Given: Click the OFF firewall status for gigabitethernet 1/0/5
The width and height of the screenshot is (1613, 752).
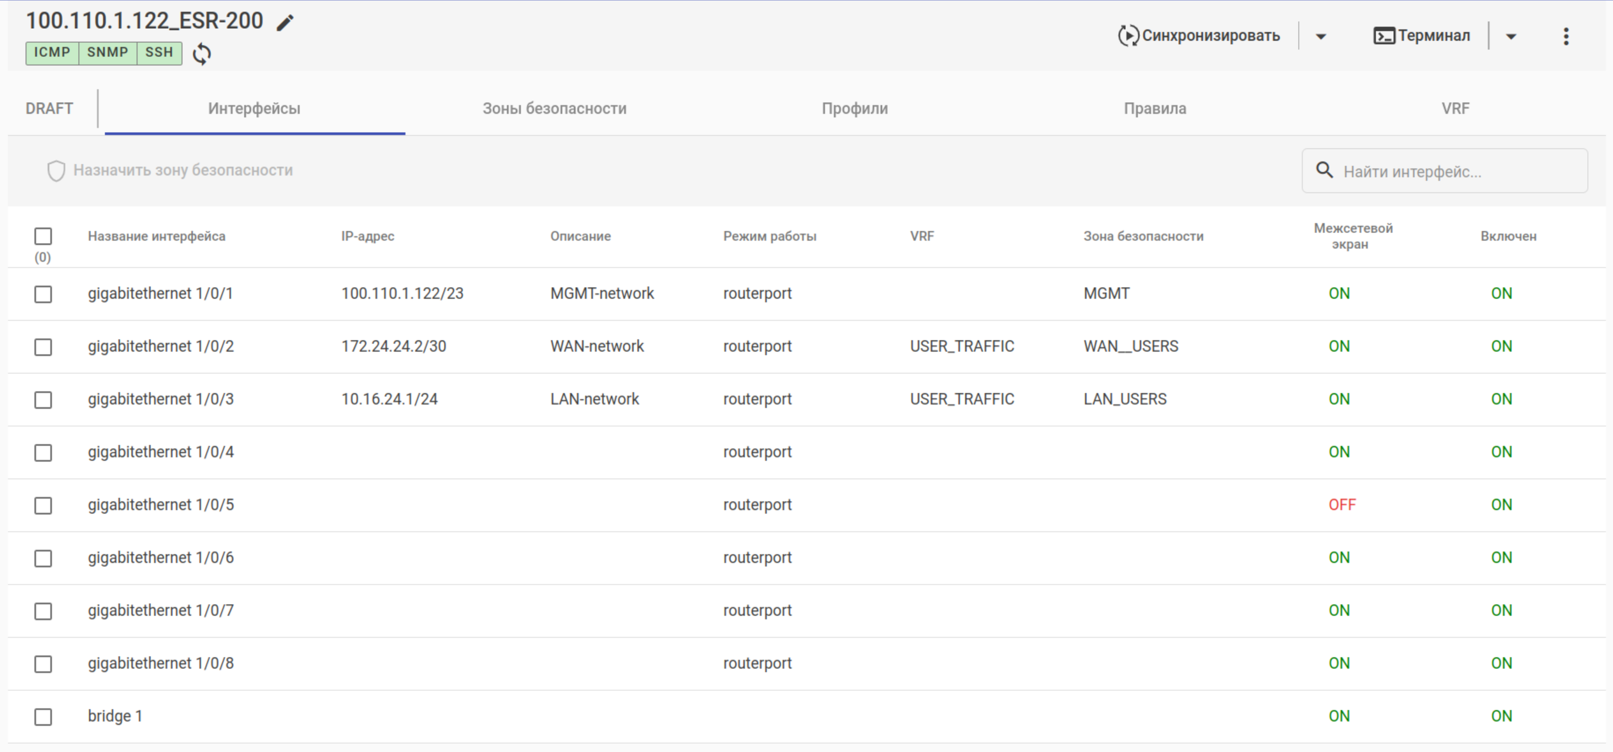Looking at the screenshot, I should [x=1342, y=505].
